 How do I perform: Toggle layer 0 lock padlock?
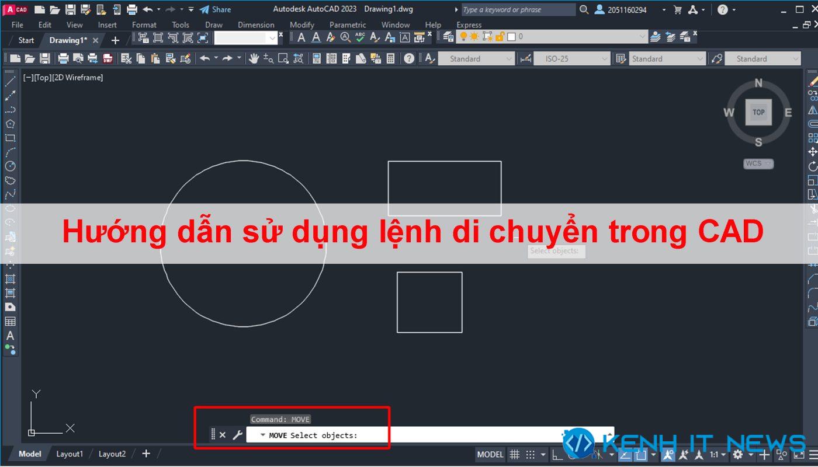coord(500,37)
